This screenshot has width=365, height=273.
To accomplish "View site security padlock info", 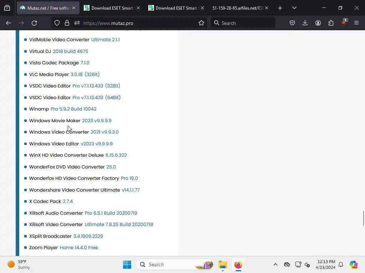I will (67, 23).
